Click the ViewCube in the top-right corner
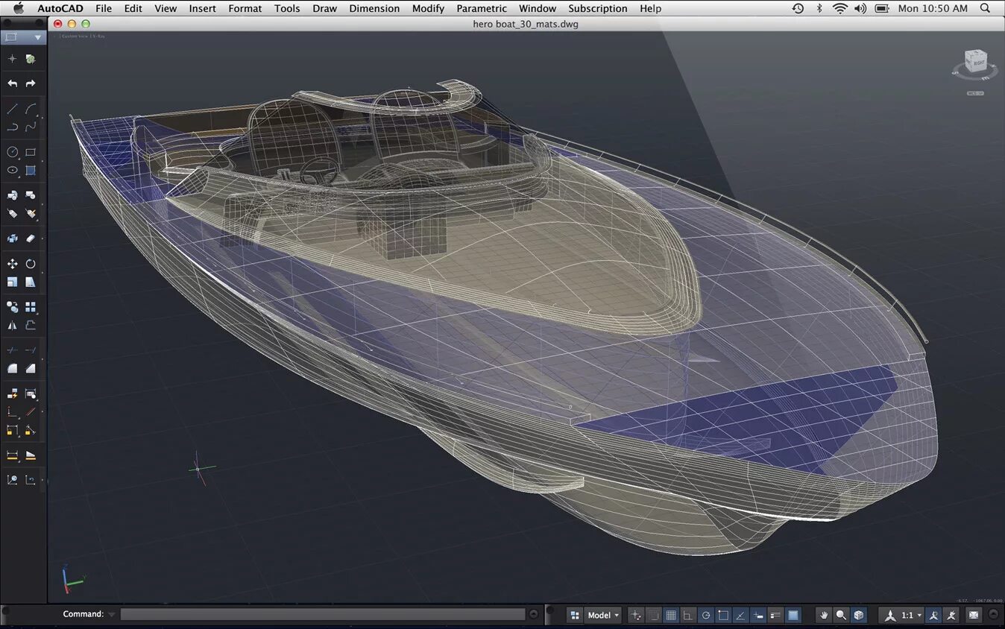Viewport: 1005px width, 629px height. click(974, 61)
